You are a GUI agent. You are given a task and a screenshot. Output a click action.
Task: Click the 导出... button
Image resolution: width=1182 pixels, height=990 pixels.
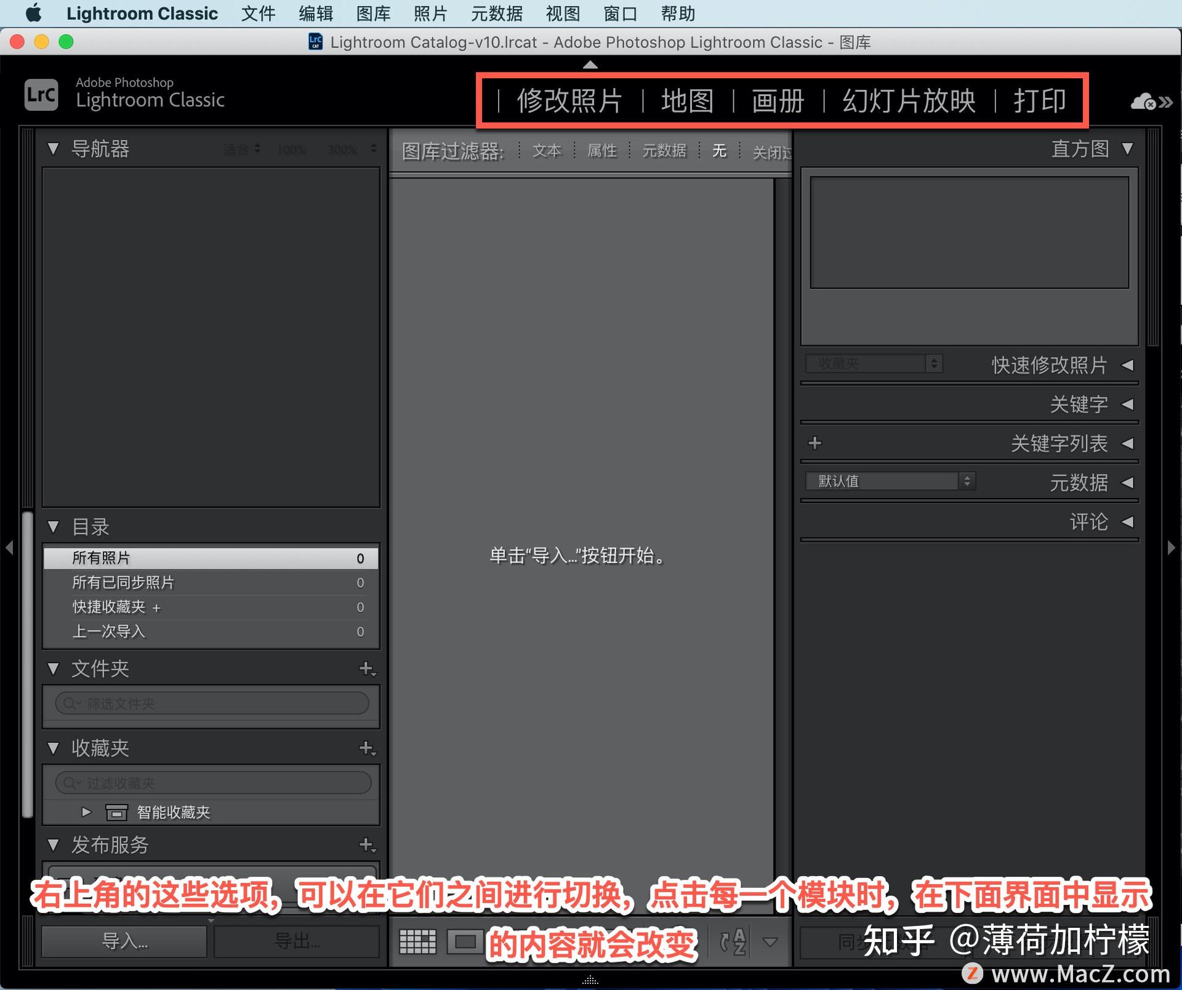297,941
